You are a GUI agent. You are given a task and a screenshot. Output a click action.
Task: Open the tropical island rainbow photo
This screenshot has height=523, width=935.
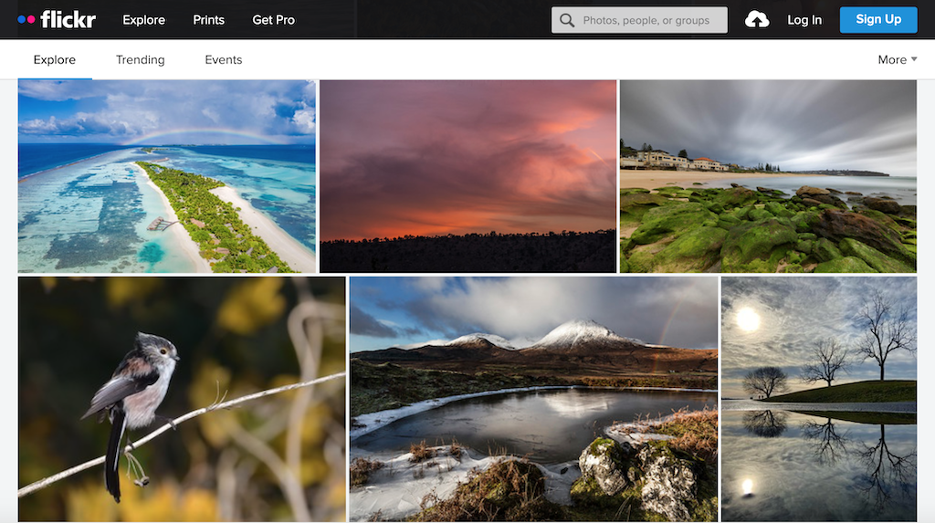pos(167,176)
